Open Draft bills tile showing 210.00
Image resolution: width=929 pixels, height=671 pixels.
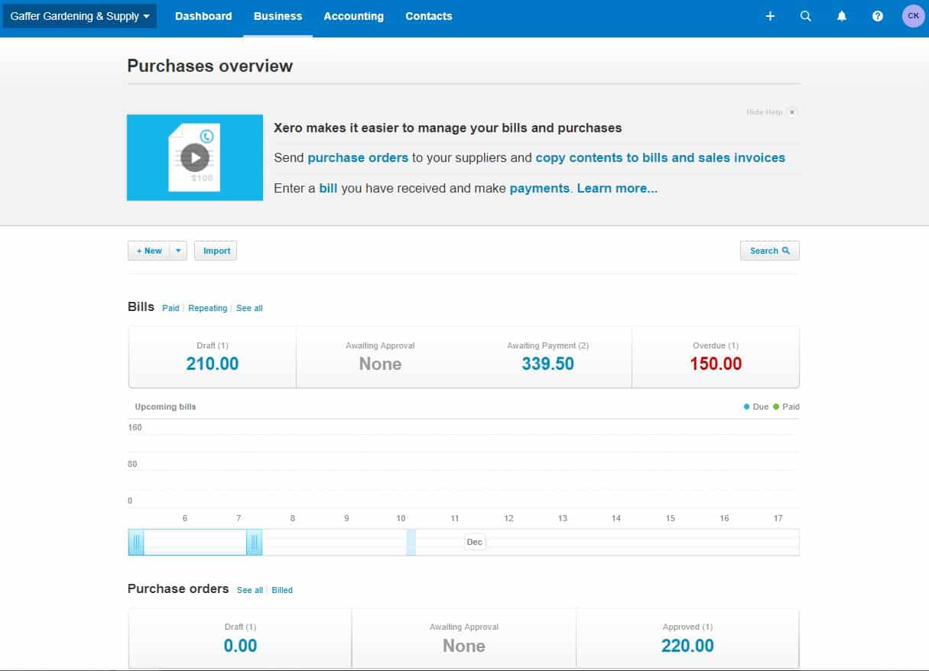point(213,357)
